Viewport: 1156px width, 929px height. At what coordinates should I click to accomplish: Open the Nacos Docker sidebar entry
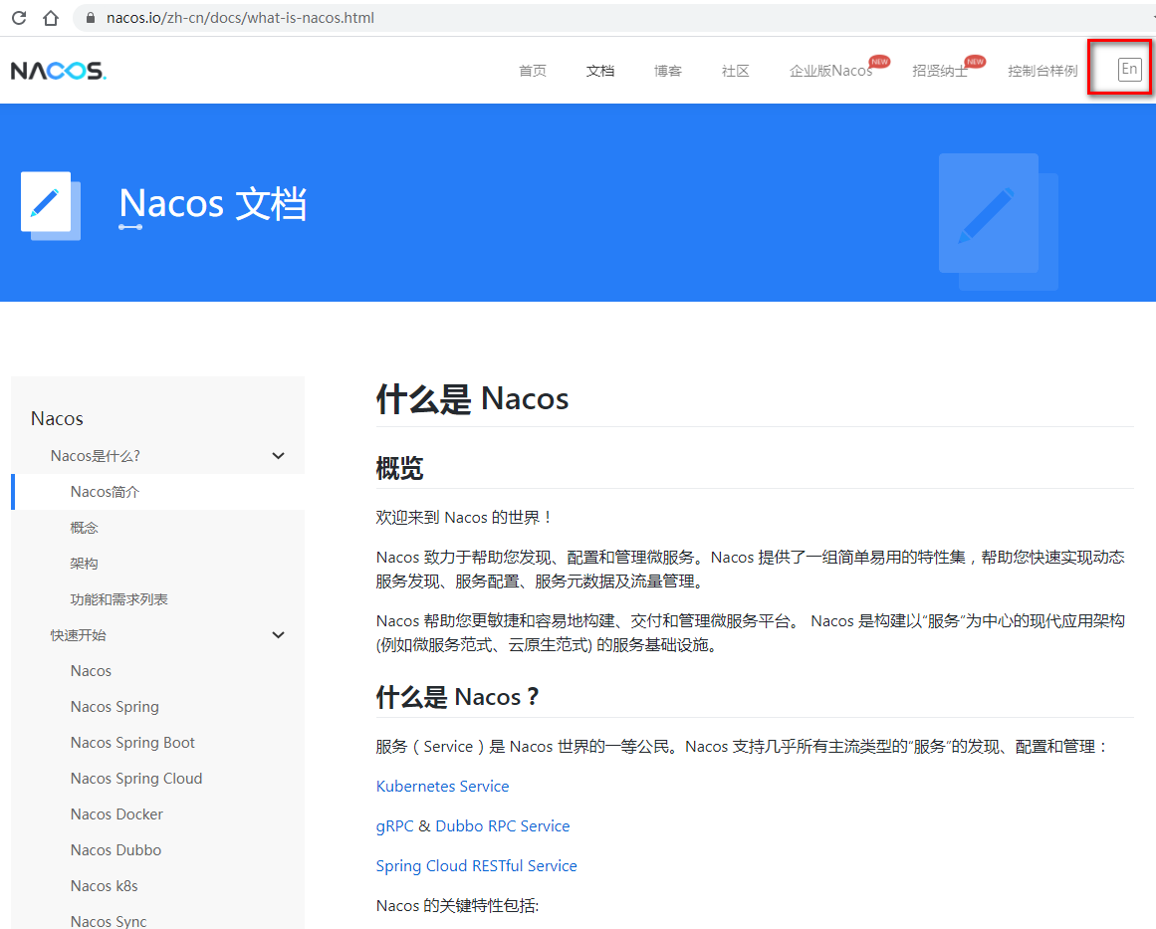[x=116, y=813]
